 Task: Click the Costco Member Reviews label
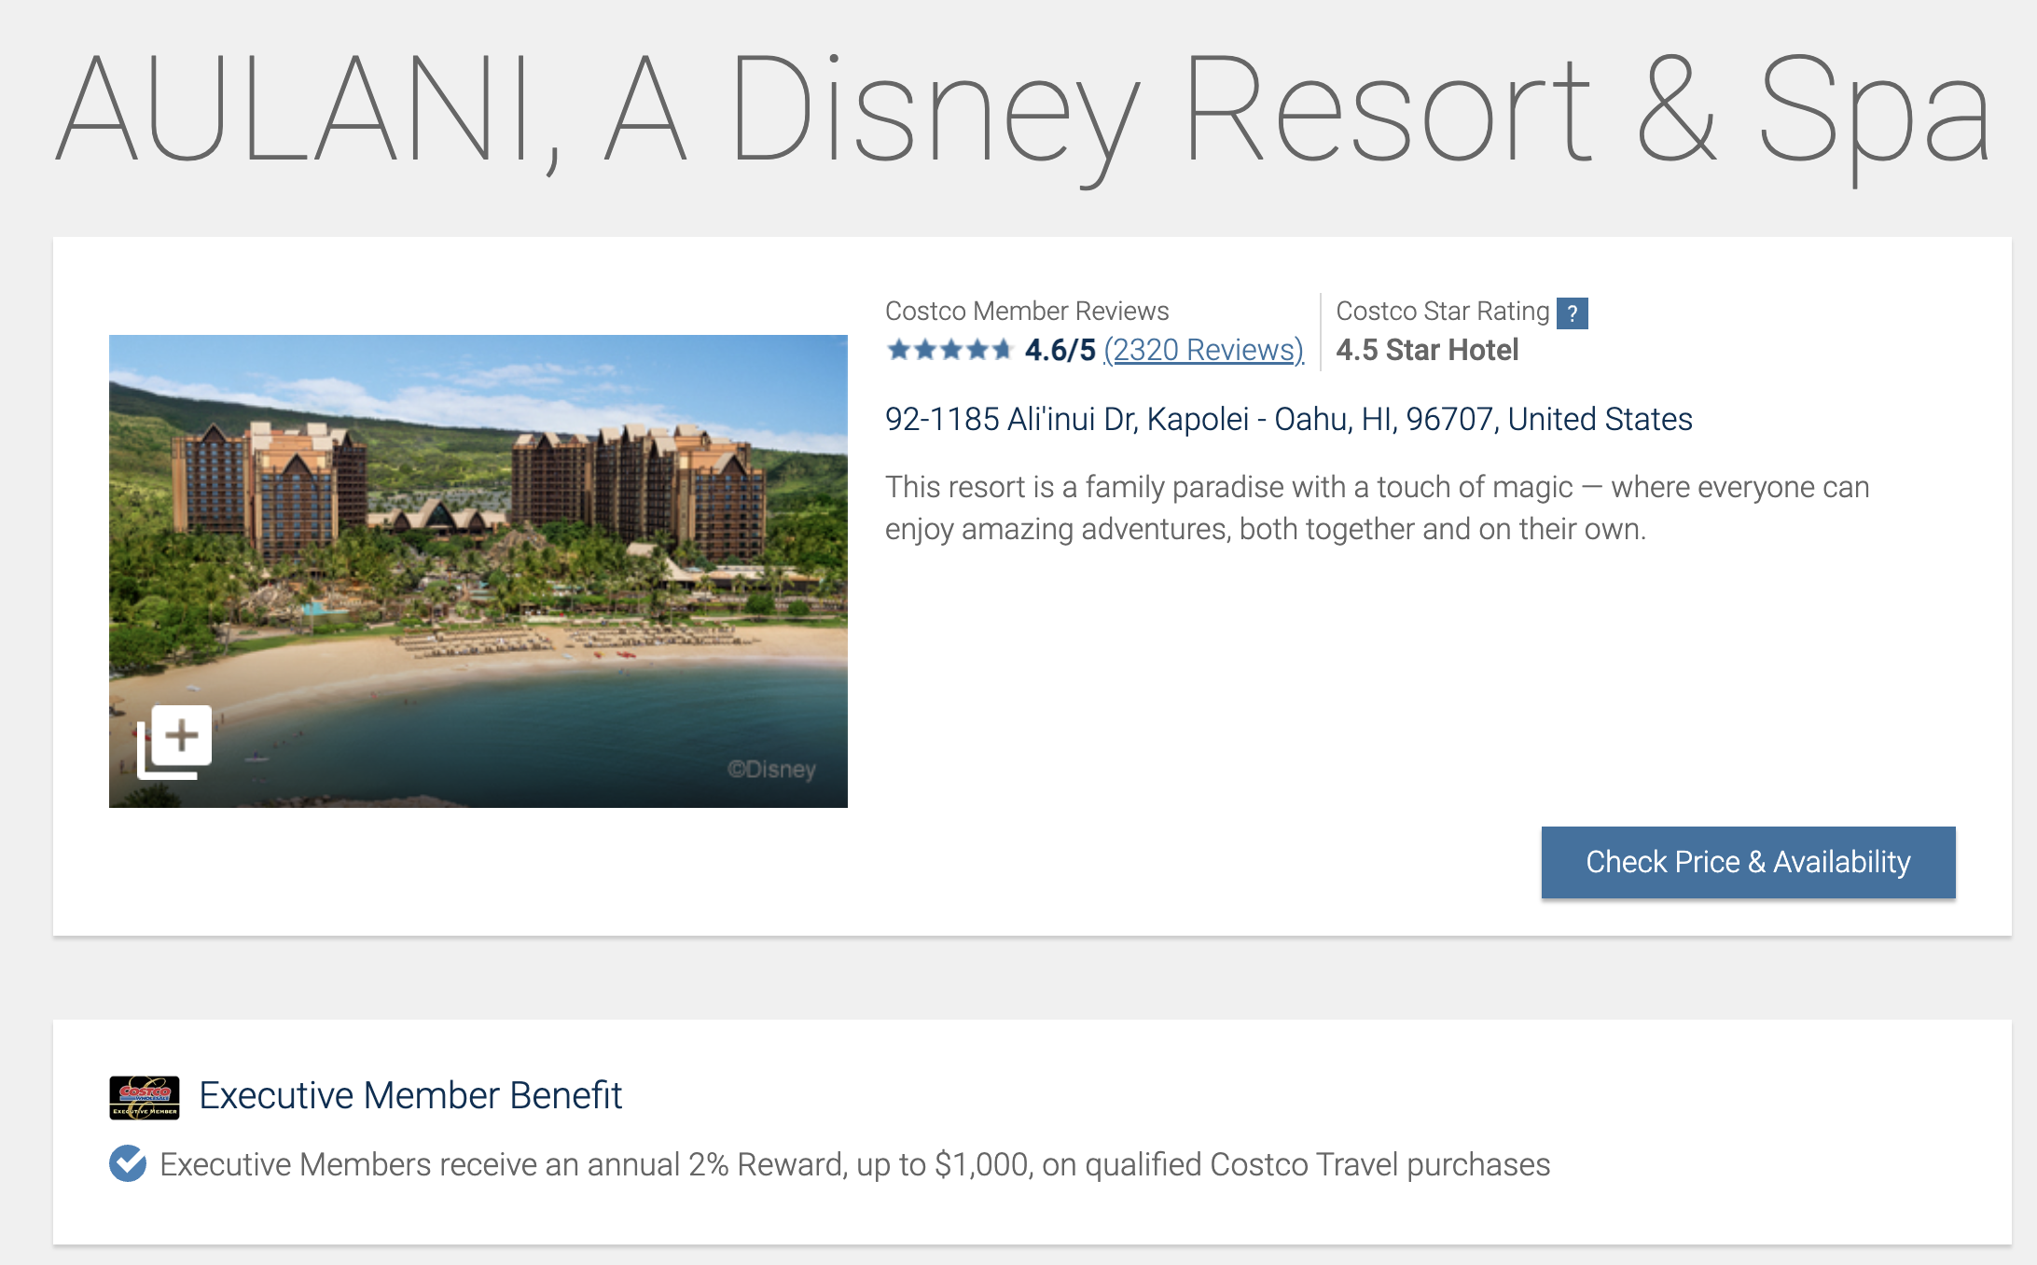(x=1026, y=312)
